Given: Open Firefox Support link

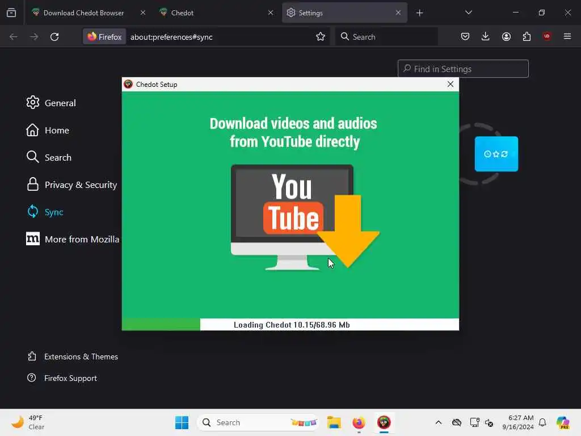Looking at the screenshot, I should [x=62, y=378].
